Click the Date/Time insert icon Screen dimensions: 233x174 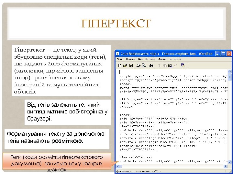pos(183,65)
